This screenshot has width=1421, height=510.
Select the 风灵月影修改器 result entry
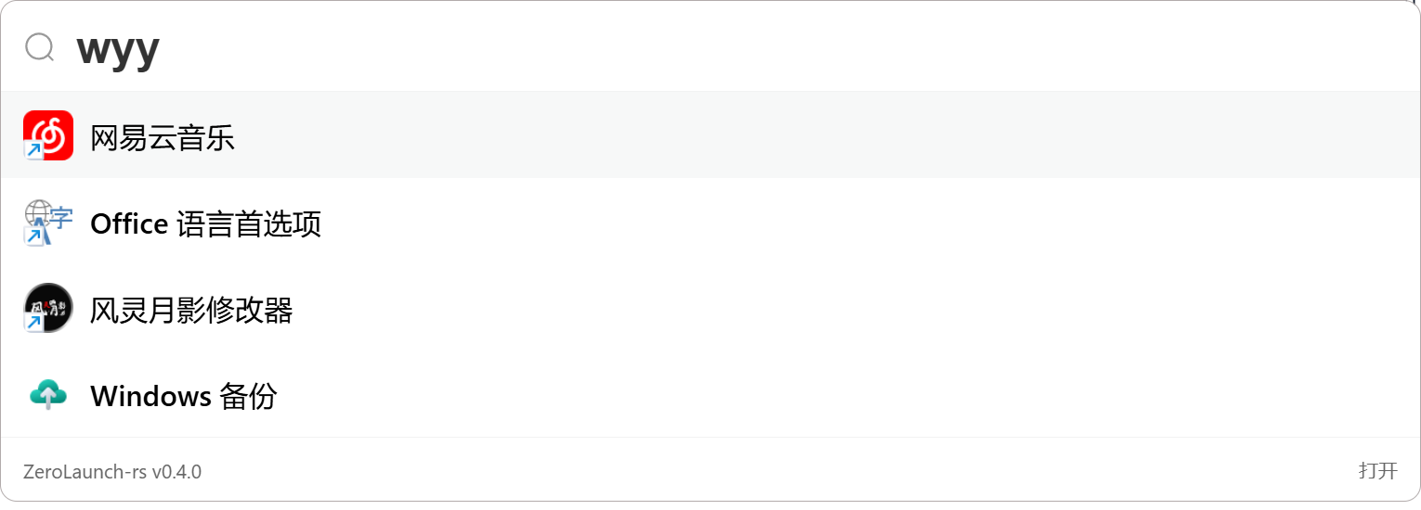tap(191, 311)
